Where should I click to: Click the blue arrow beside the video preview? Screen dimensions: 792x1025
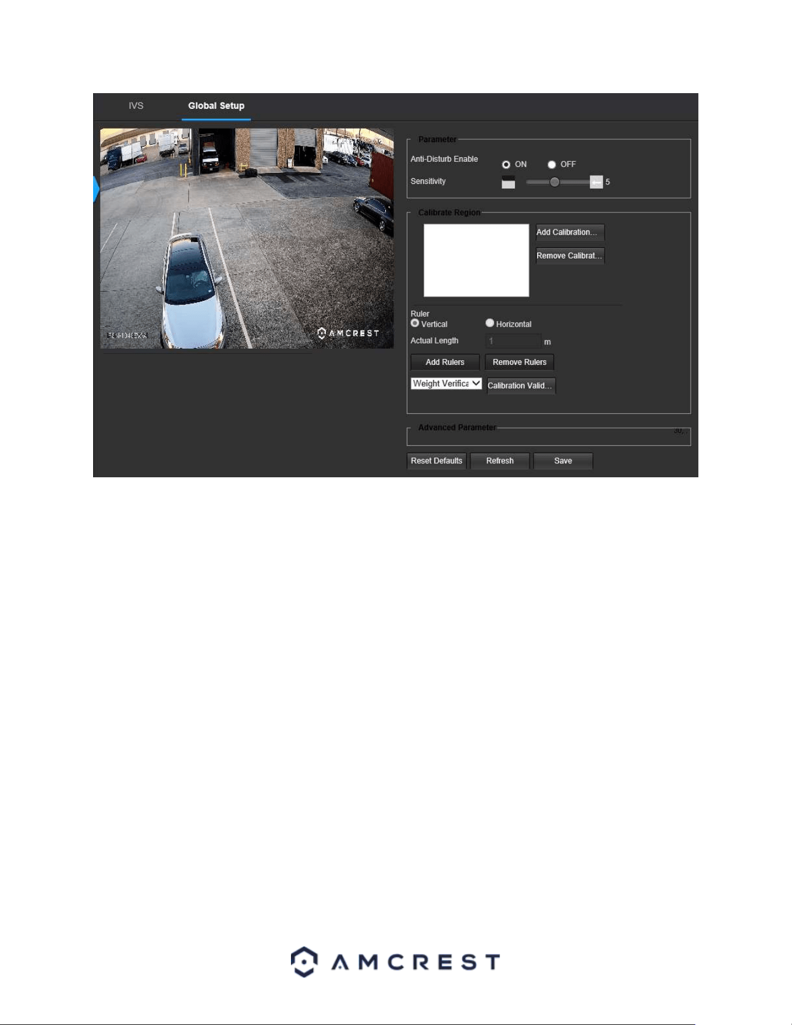click(96, 189)
